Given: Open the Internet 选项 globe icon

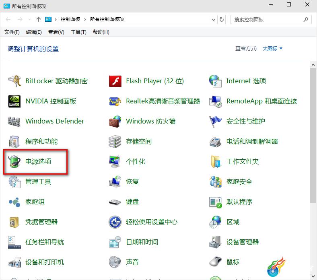Looking at the screenshot, I should (x=216, y=81).
